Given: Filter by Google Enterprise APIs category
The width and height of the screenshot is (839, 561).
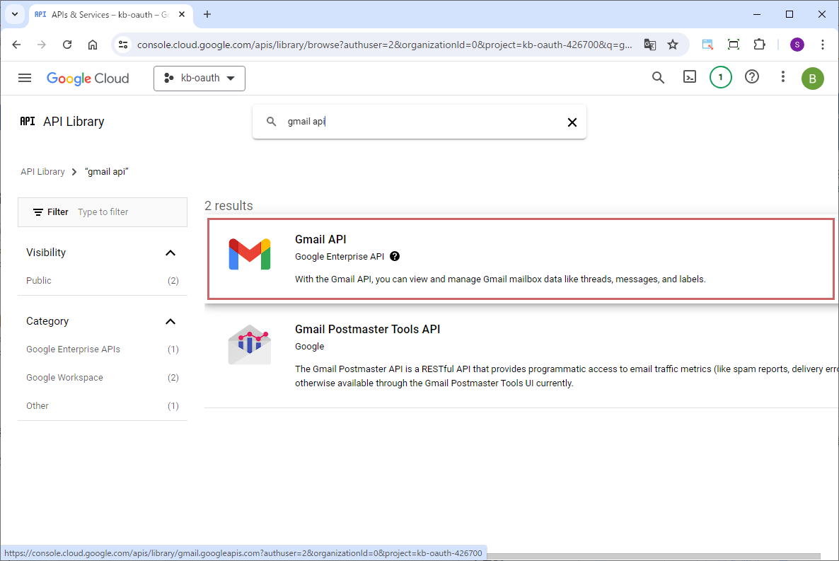Looking at the screenshot, I should (x=73, y=349).
